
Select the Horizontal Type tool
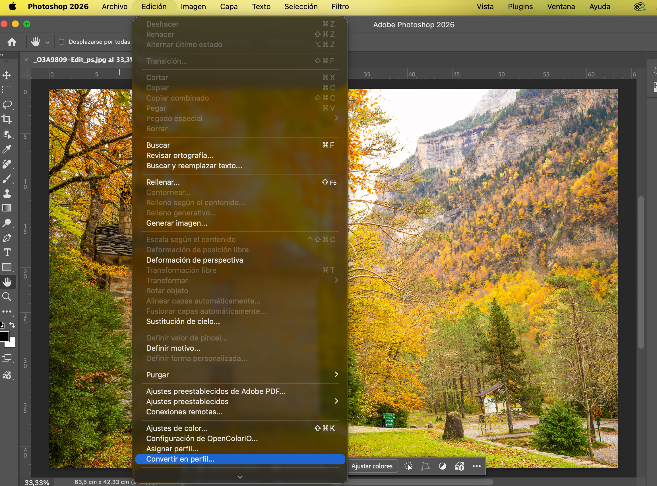7,252
